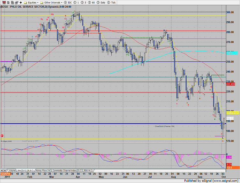Screen dimensions: 240x183
Task: Click the orange -12.6 MACD value label
Action: point(233,168)
